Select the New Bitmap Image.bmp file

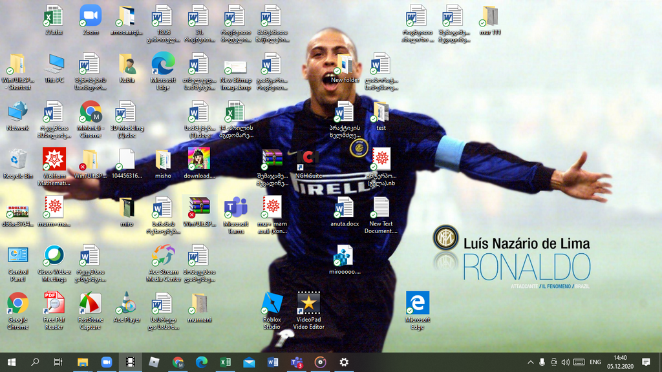point(235,72)
